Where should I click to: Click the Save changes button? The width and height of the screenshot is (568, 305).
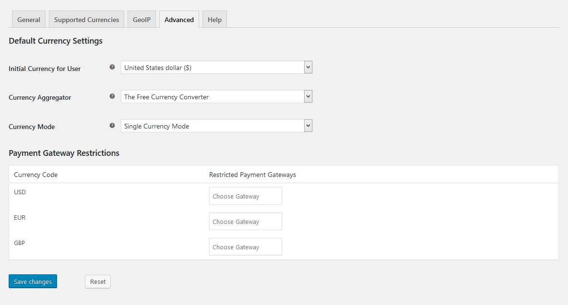[x=33, y=282]
